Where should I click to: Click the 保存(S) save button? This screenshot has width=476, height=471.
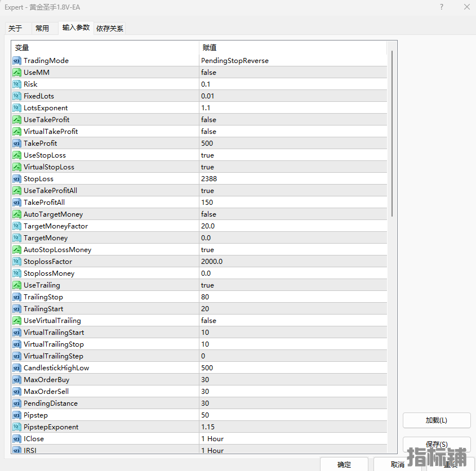point(437,445)
